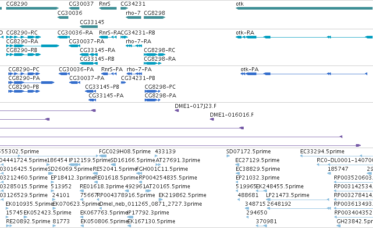373x228 pixels.
Task: Click EST RE01618.3prime
Action: point(102,187)
